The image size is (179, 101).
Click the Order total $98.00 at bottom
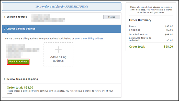pyautogui.click(x=20, y=88)
